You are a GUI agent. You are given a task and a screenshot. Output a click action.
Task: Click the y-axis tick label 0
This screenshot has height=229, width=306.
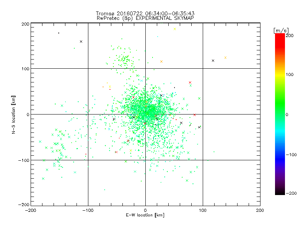tap(28, 114)
